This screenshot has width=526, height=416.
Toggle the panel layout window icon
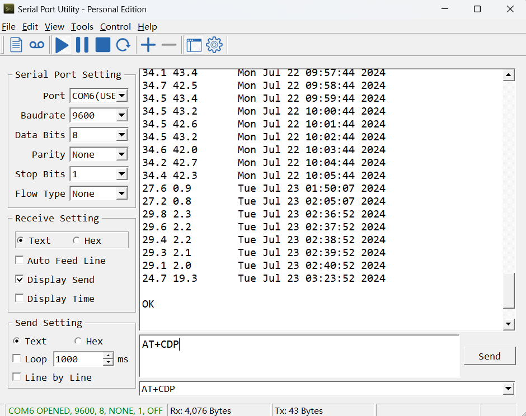click(194, 45)
